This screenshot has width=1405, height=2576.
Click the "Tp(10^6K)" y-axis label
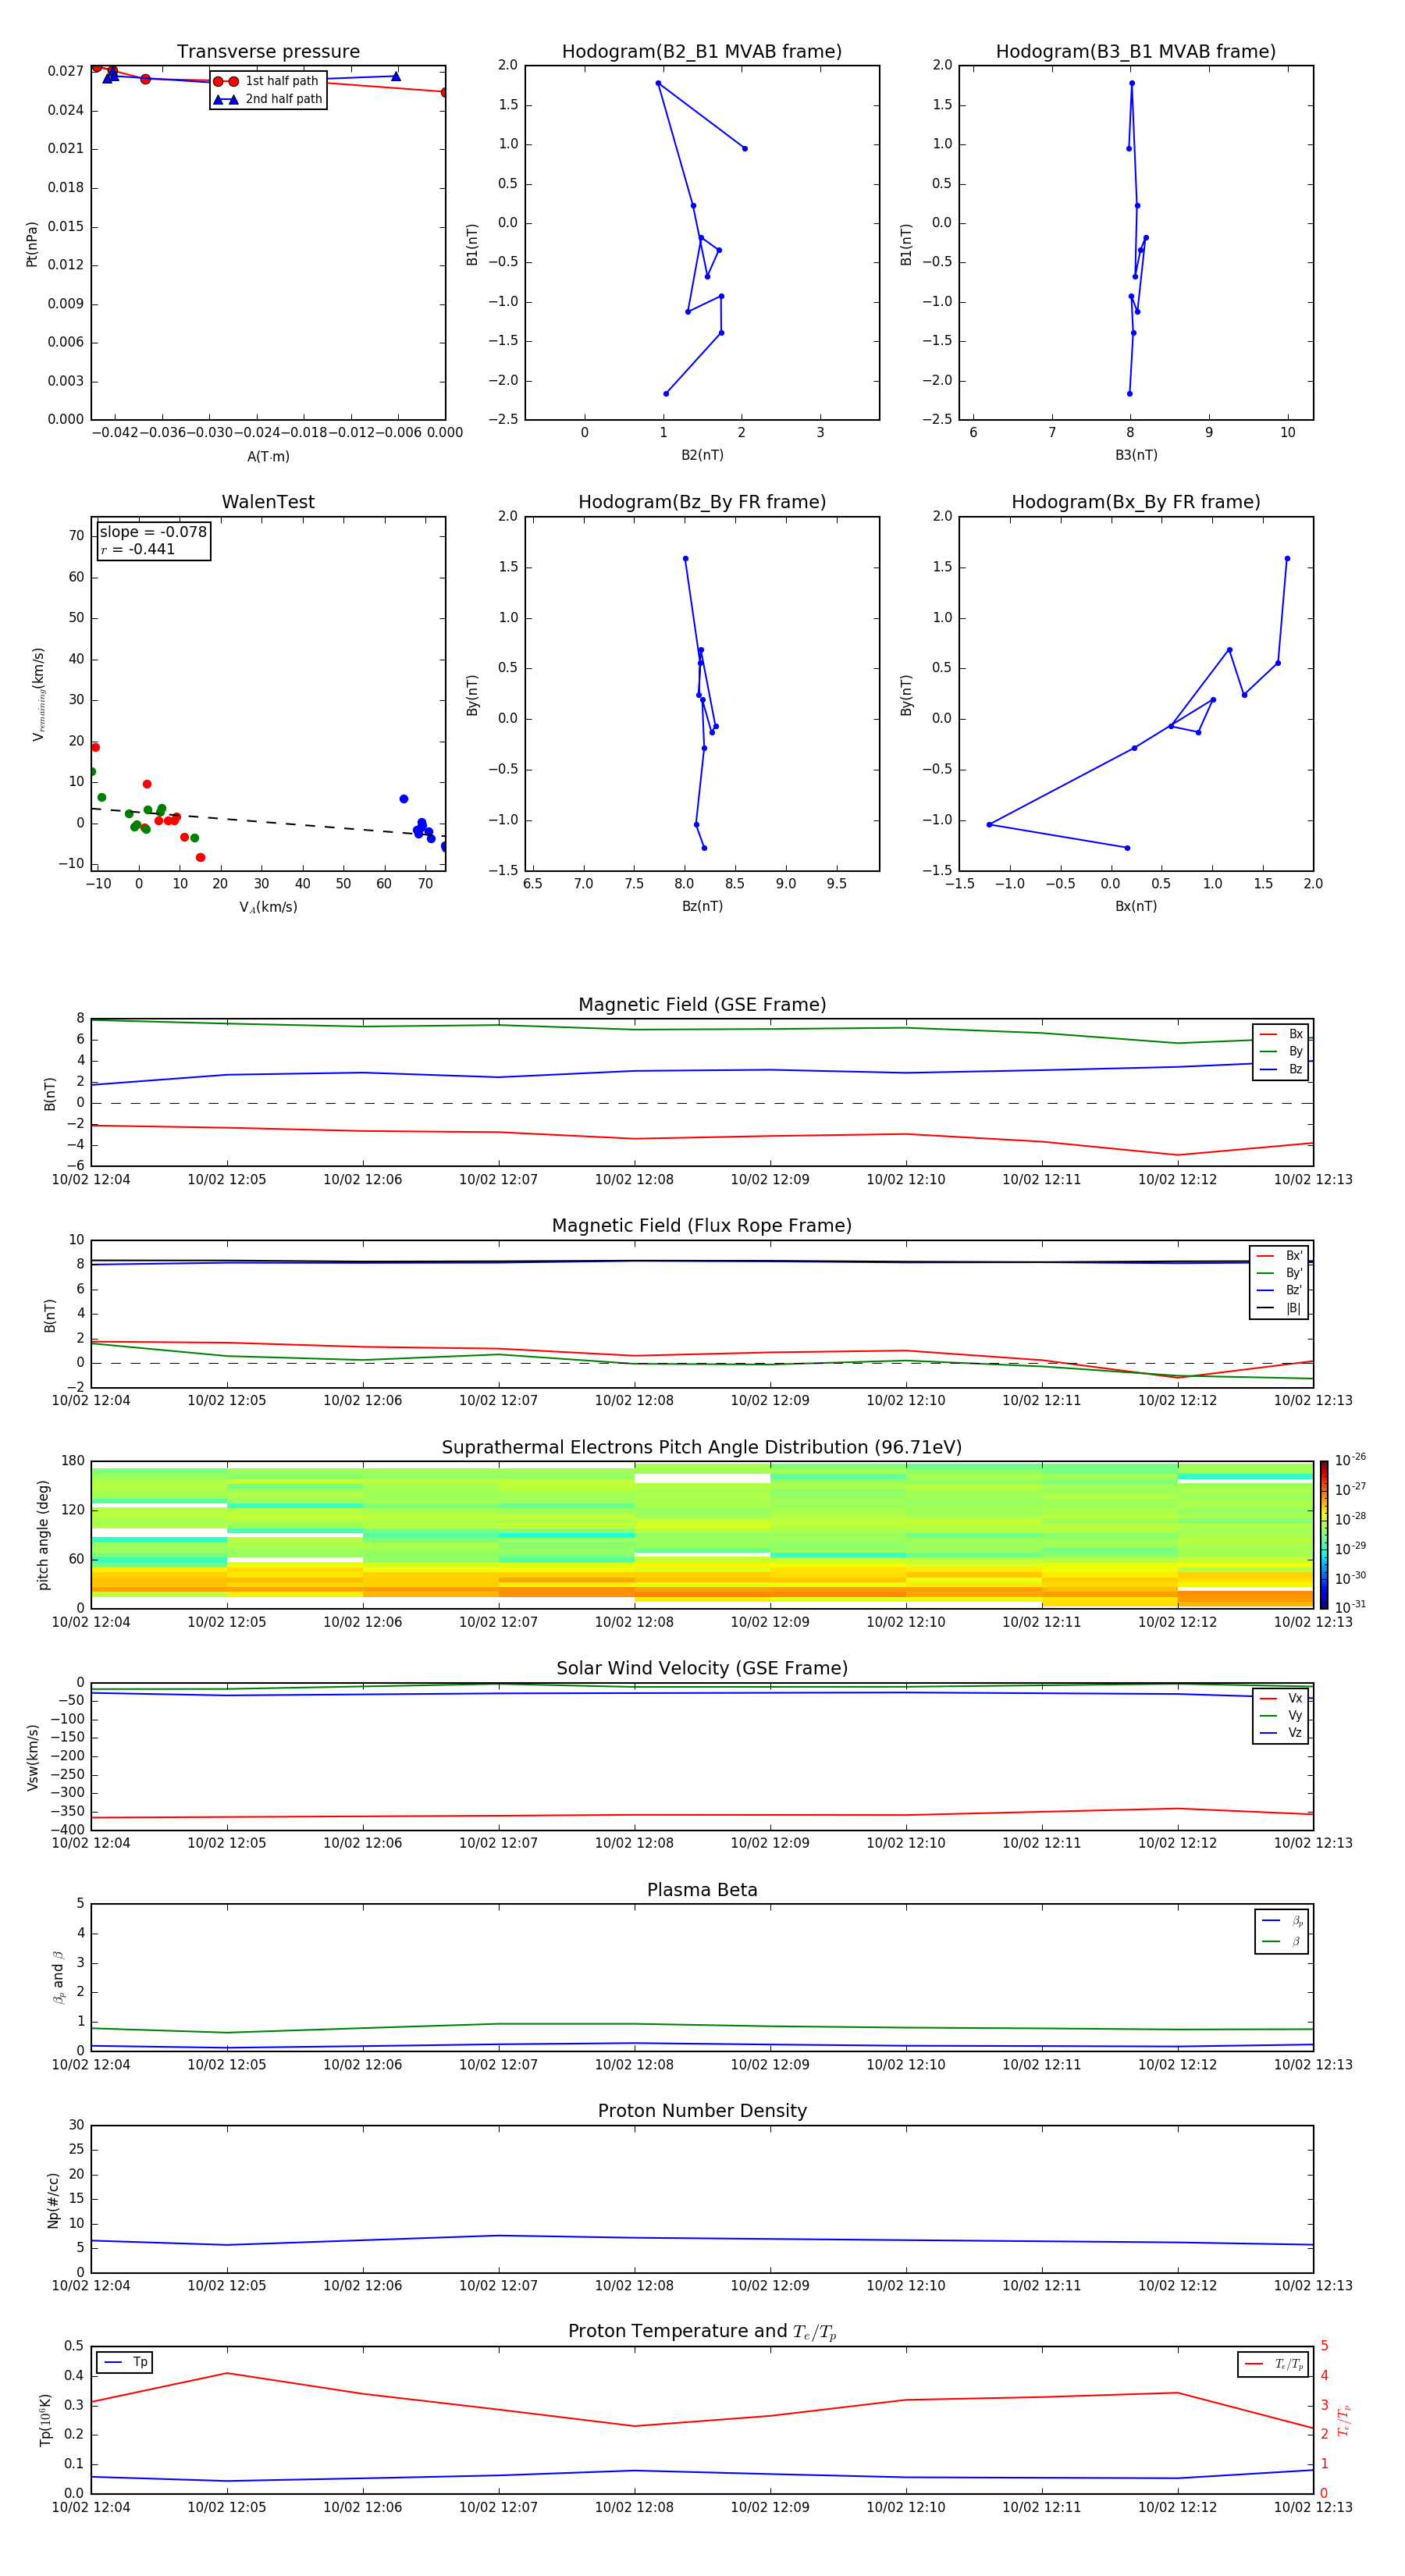point(45,2420)
